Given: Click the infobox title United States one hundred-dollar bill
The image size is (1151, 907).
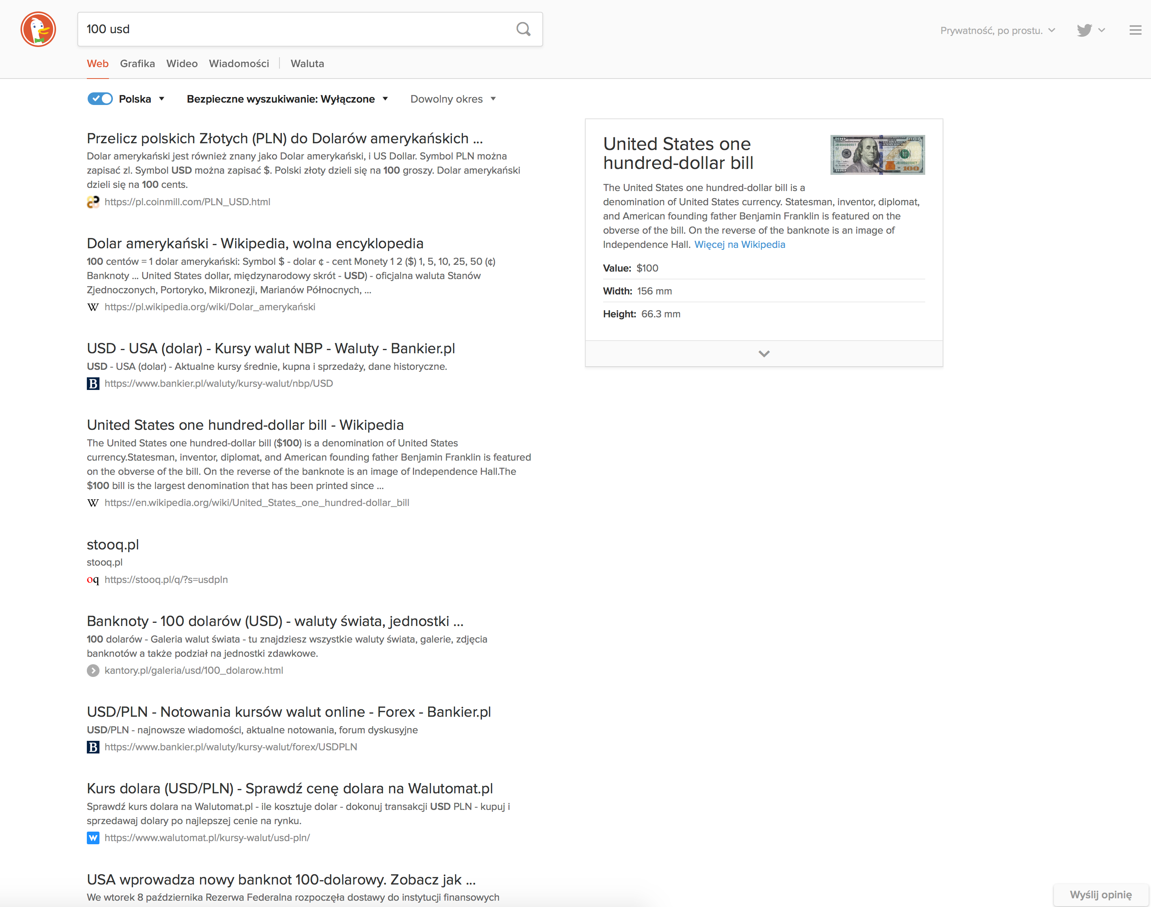Looking at the screenshot, I should 678,154.
